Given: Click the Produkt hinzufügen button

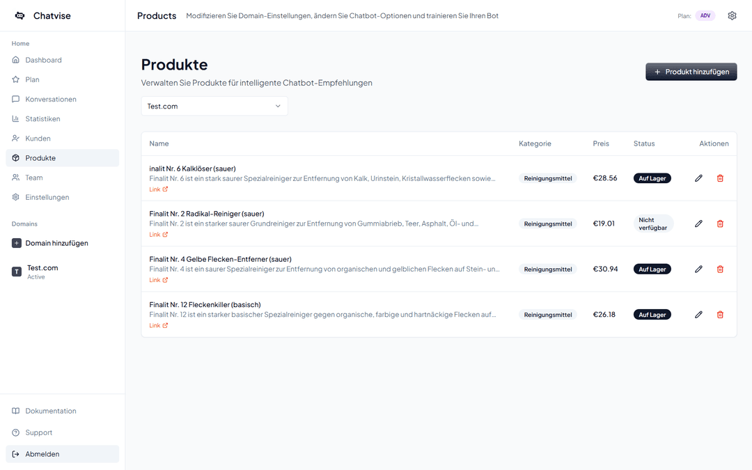Looking at the screenshot, I should point(691,72).
